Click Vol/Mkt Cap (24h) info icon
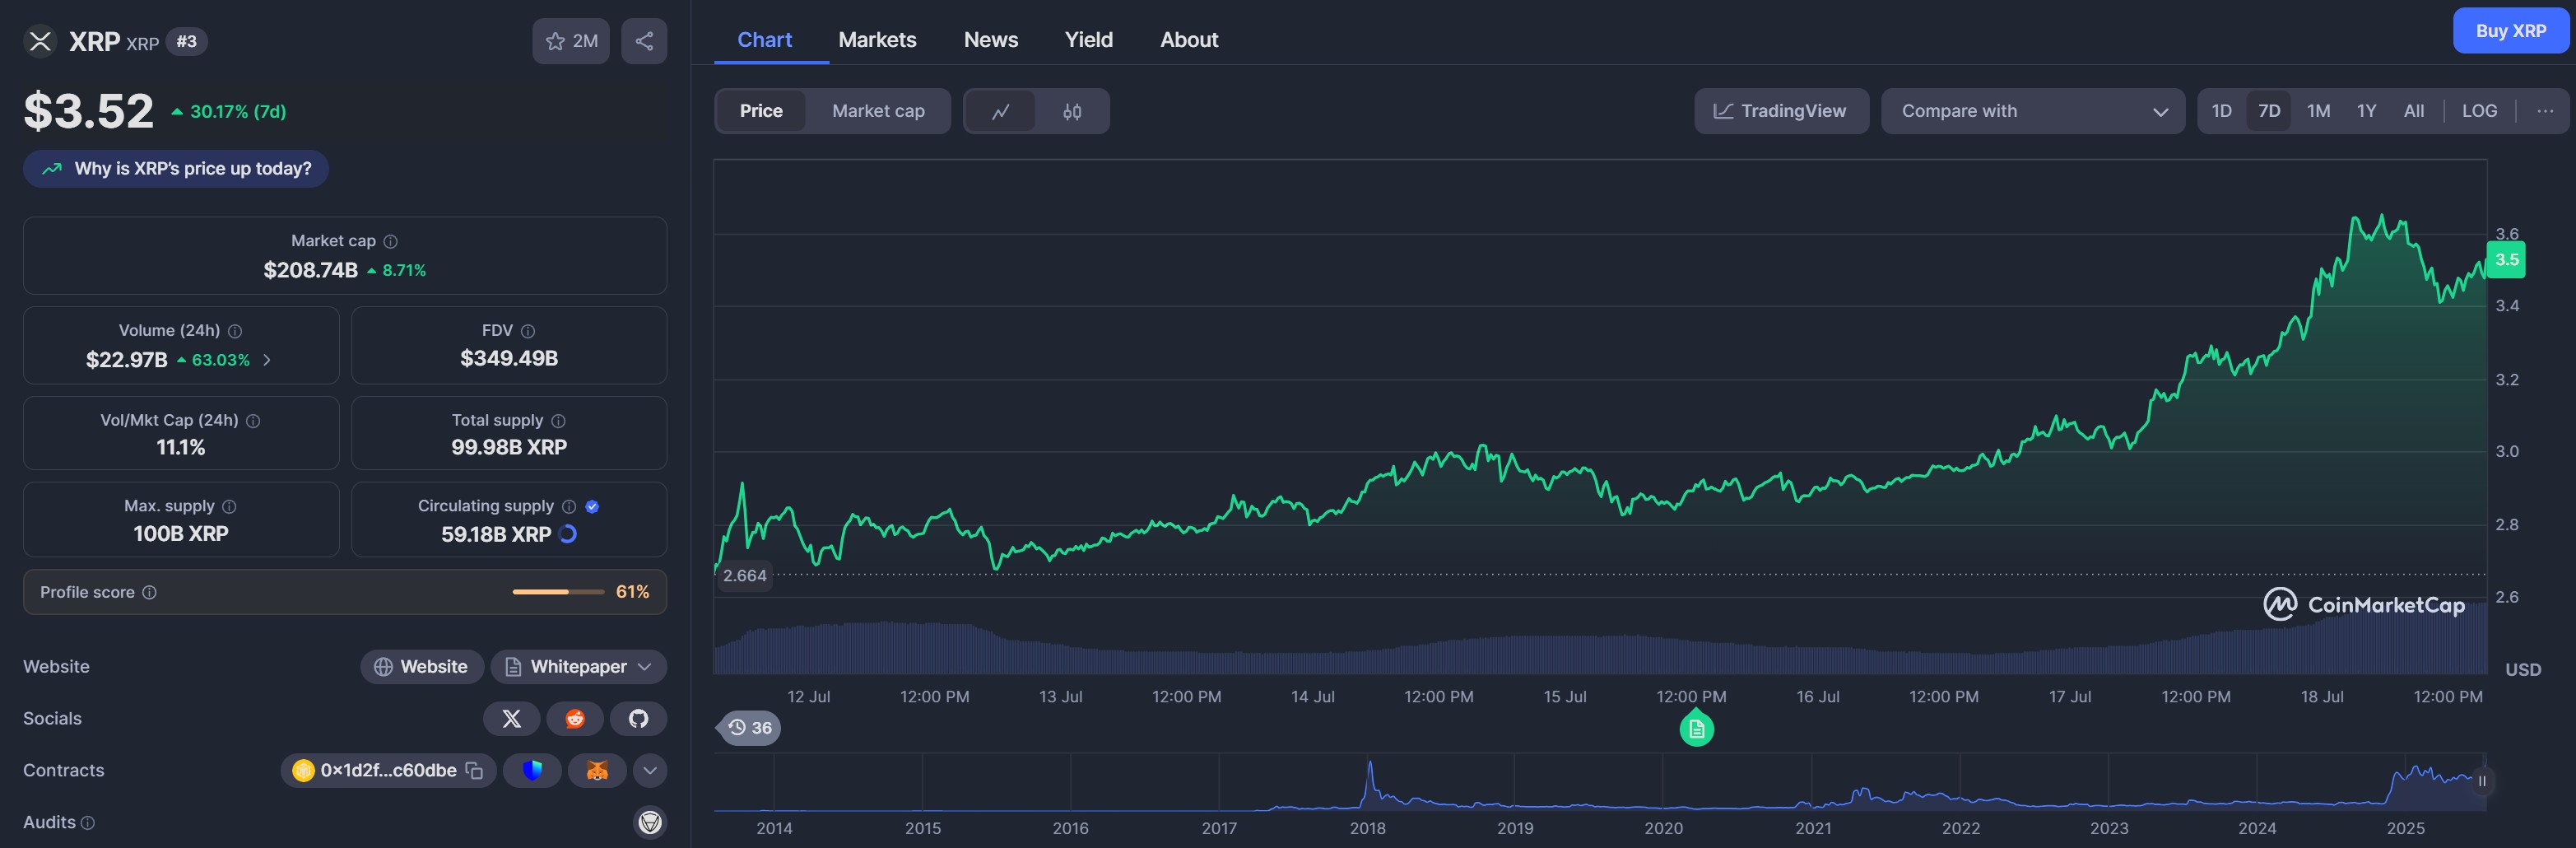The height and width of the screenshot is (848, 2576). [x=253, y=421]
